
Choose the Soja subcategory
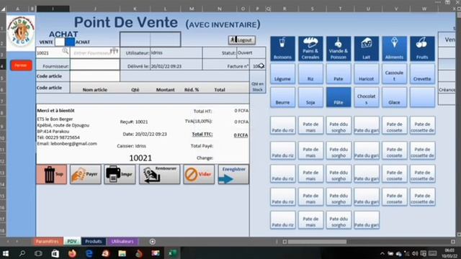click(310, 97)
